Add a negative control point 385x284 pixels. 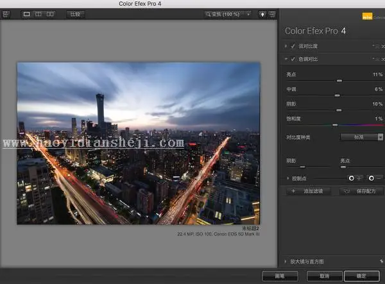(x=375, y=178)
